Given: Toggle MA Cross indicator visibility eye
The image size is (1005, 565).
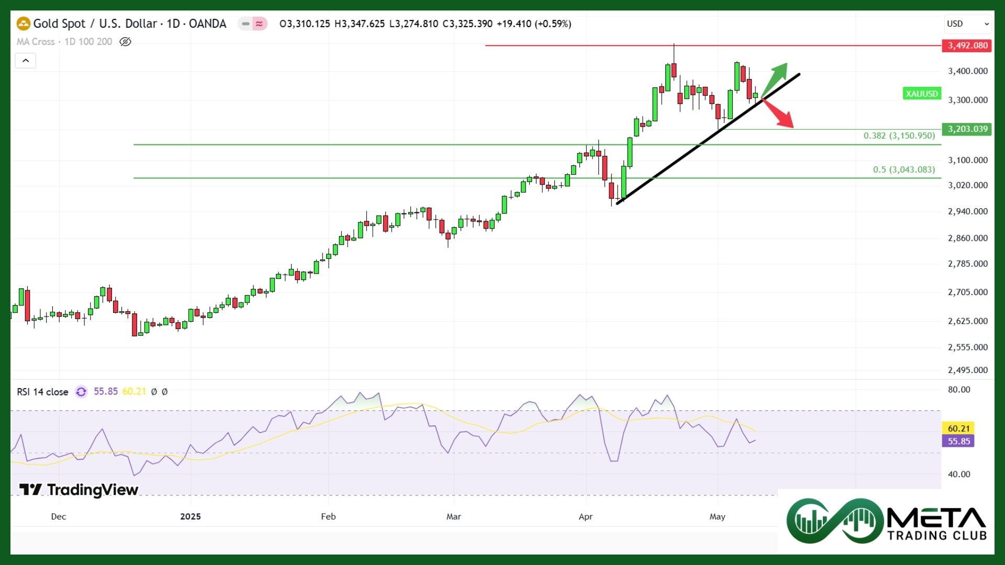Looking at the screenshot, I should point(125,42).
